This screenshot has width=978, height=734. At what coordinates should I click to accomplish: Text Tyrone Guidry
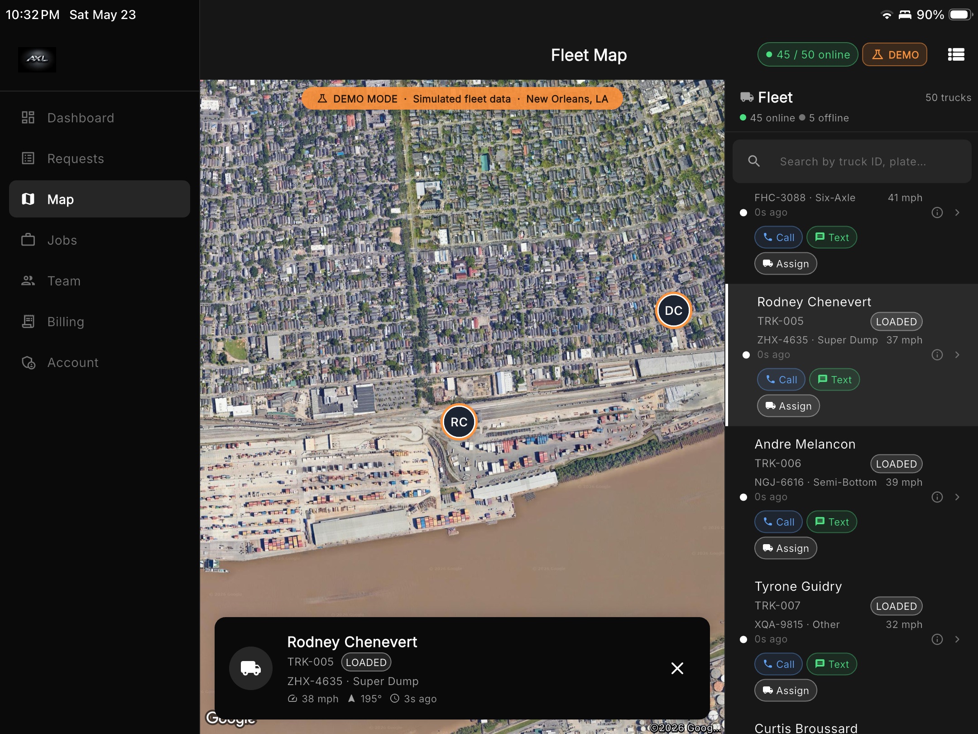pyautogui.click(x=832, y=664)
